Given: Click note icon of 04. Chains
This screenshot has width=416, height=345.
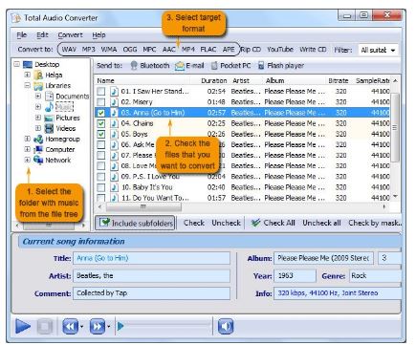Looking at the screenshot, I should (114, 123).
